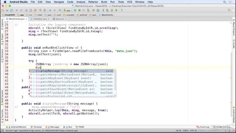Switch to the FileHelper.java tab

40,19
